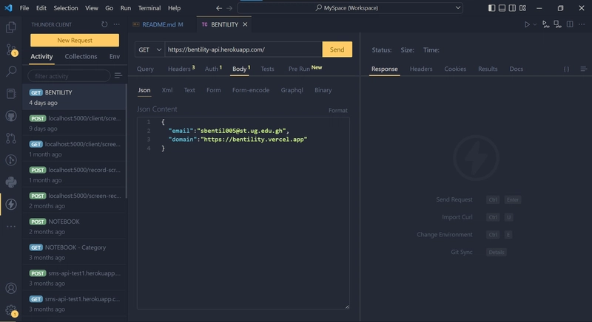The height and width of the screenshot is (322, 592).
Task: Open the activity filter menu icon
Action: point(118,75)
